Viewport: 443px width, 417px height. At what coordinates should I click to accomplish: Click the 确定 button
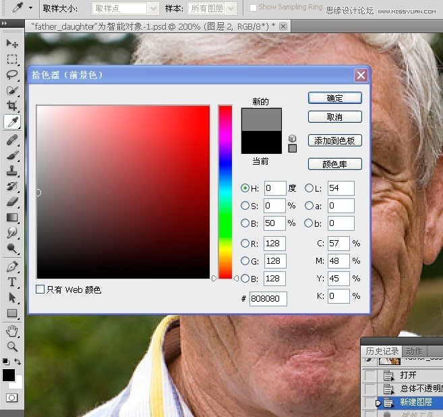click(x=335, y=98)
